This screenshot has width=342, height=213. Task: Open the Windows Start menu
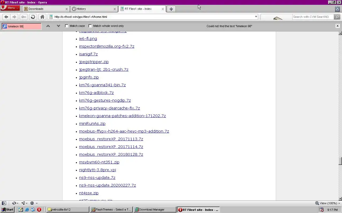click(x=7, y=210)
